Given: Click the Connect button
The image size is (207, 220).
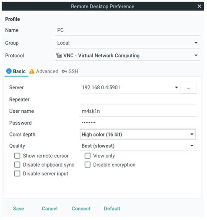Looking at the screenshot, I should [x=81, y=209].
